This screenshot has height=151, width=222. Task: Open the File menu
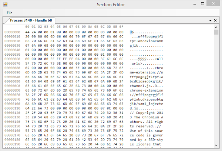pyautogui.click(x=9, y=13)
